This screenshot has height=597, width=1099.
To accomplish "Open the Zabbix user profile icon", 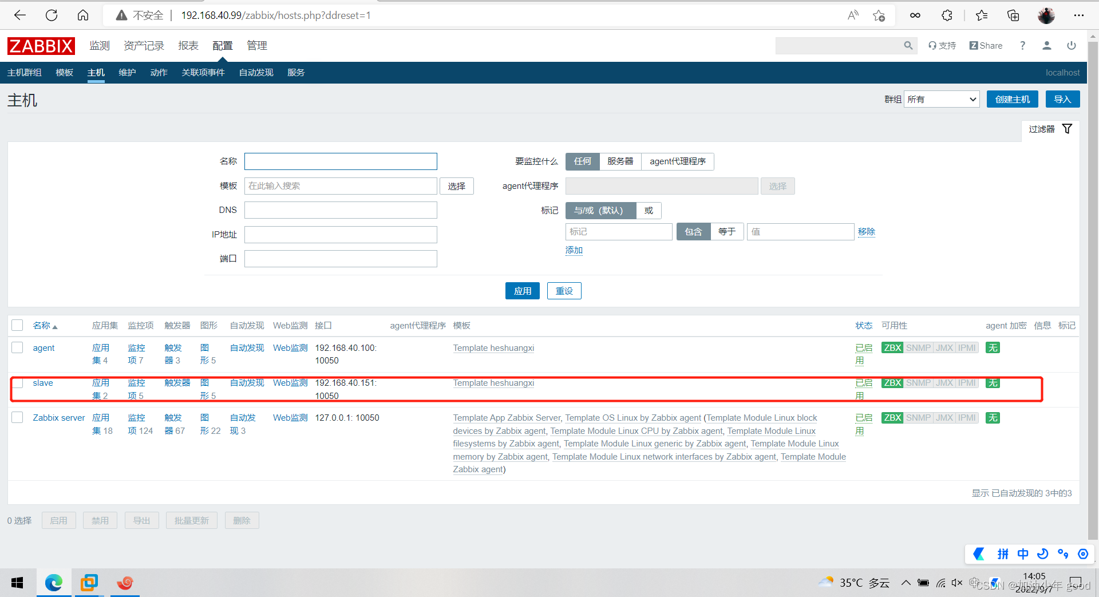I will click(1047, 46).
